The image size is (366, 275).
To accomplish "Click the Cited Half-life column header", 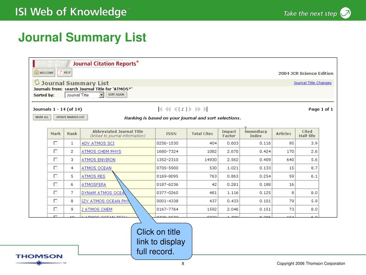I will pyautogui.click(x=307, y=134).
